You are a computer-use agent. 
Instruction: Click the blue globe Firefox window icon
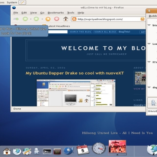[x=14, y=7]
